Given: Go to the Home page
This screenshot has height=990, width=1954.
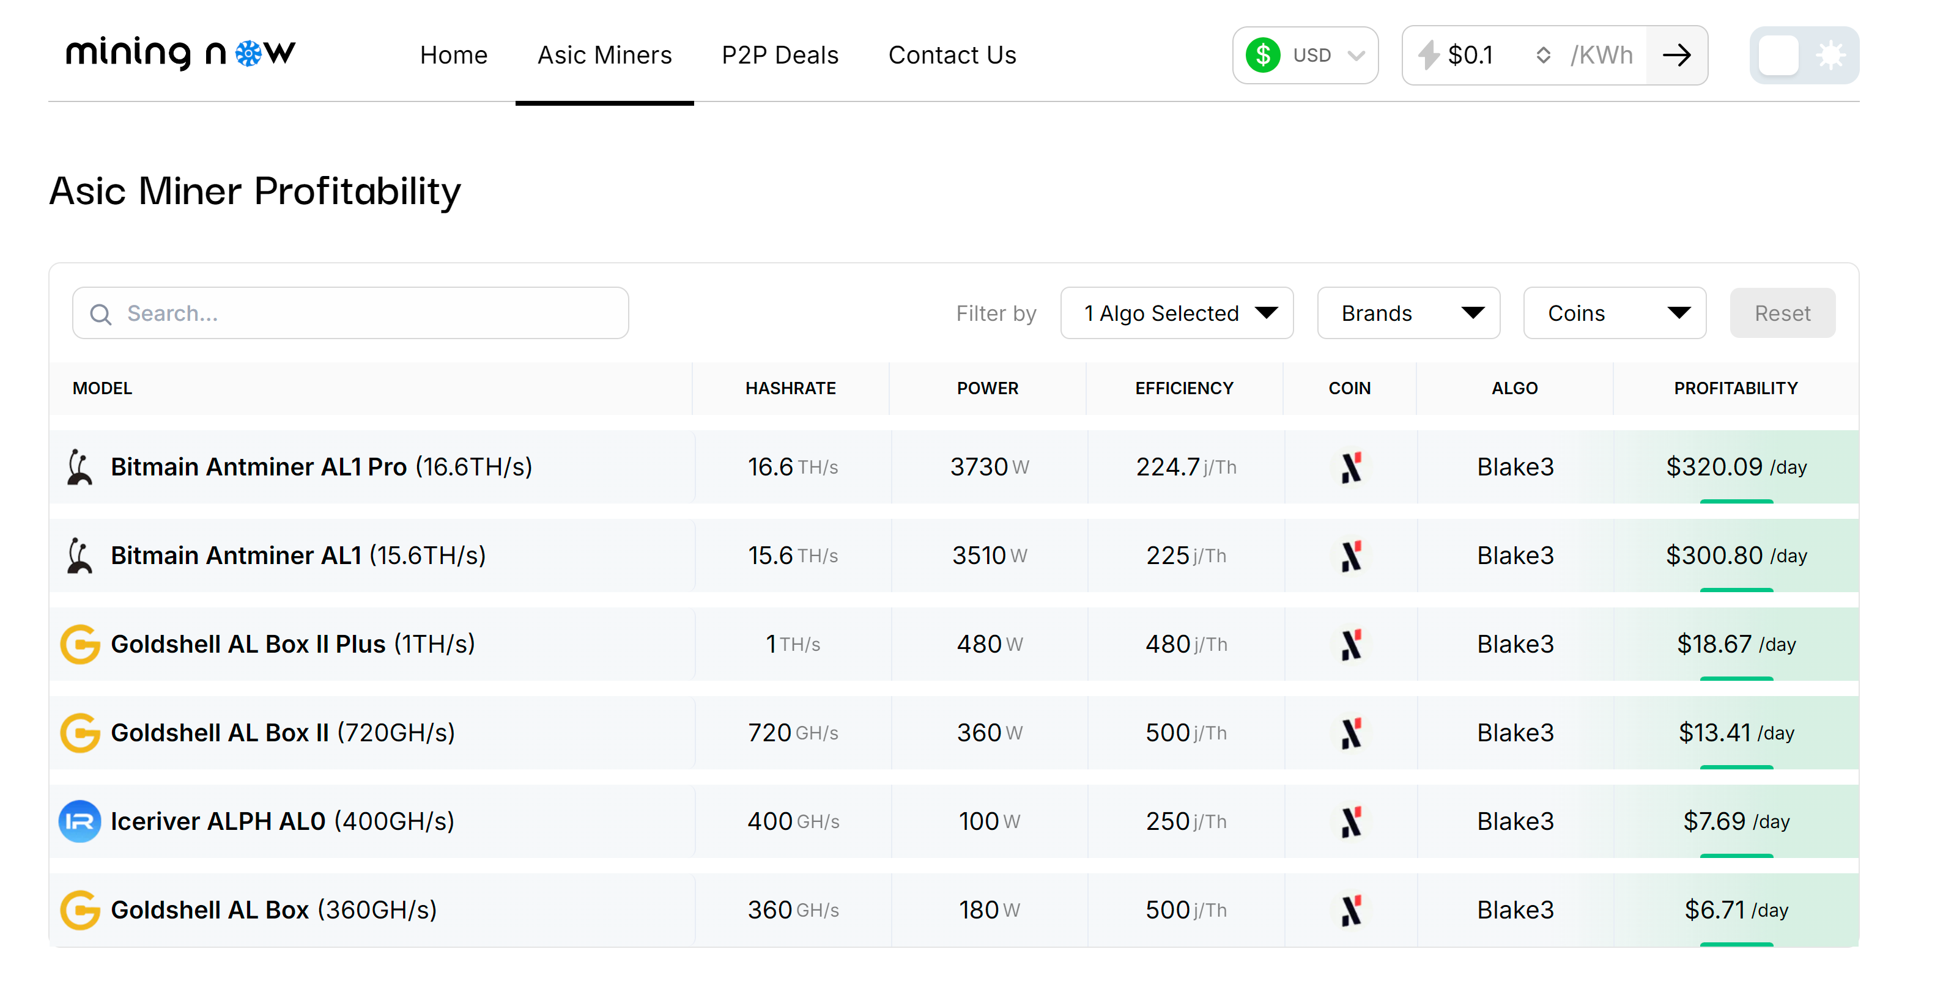Looking at the screenshot, I should point(454,56).
